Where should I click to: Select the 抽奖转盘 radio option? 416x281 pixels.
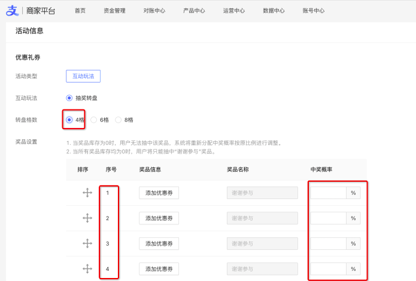click(x=69, y=97)
